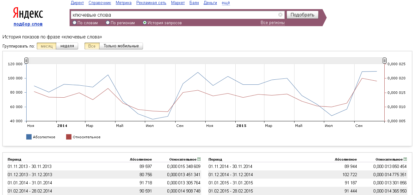Click right range handle on the chart

[x=385, y=60]
